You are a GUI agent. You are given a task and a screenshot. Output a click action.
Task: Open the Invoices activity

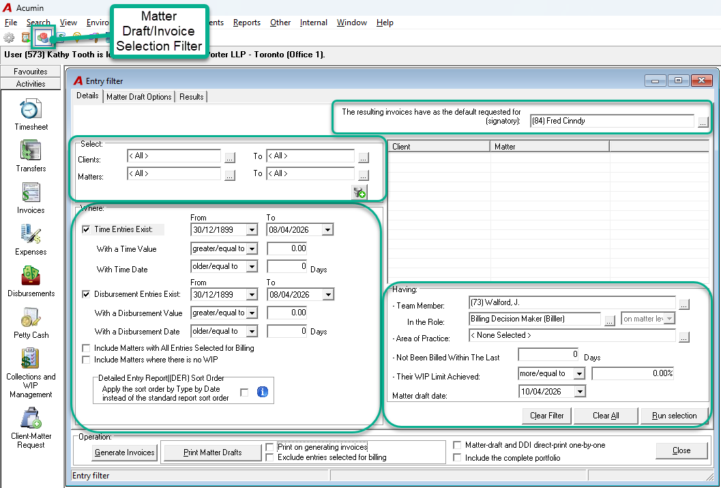(31, 198)
